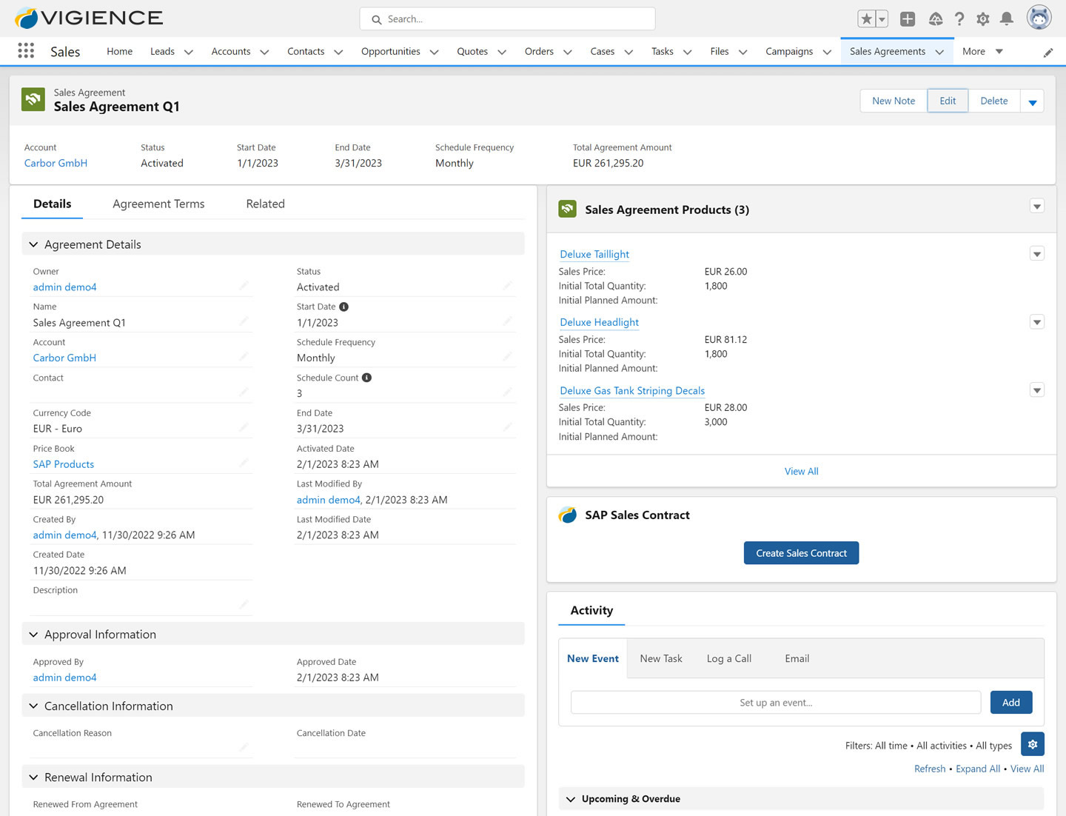The image size is (1066, 816).
Task: Click the New Note button
Action: (894, 101)
